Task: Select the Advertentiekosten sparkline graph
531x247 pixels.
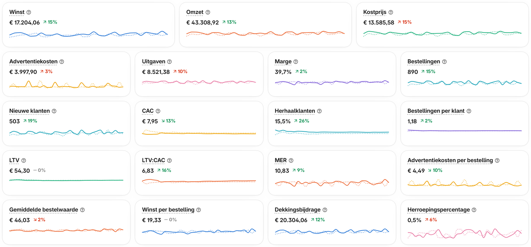Action: 66,84
